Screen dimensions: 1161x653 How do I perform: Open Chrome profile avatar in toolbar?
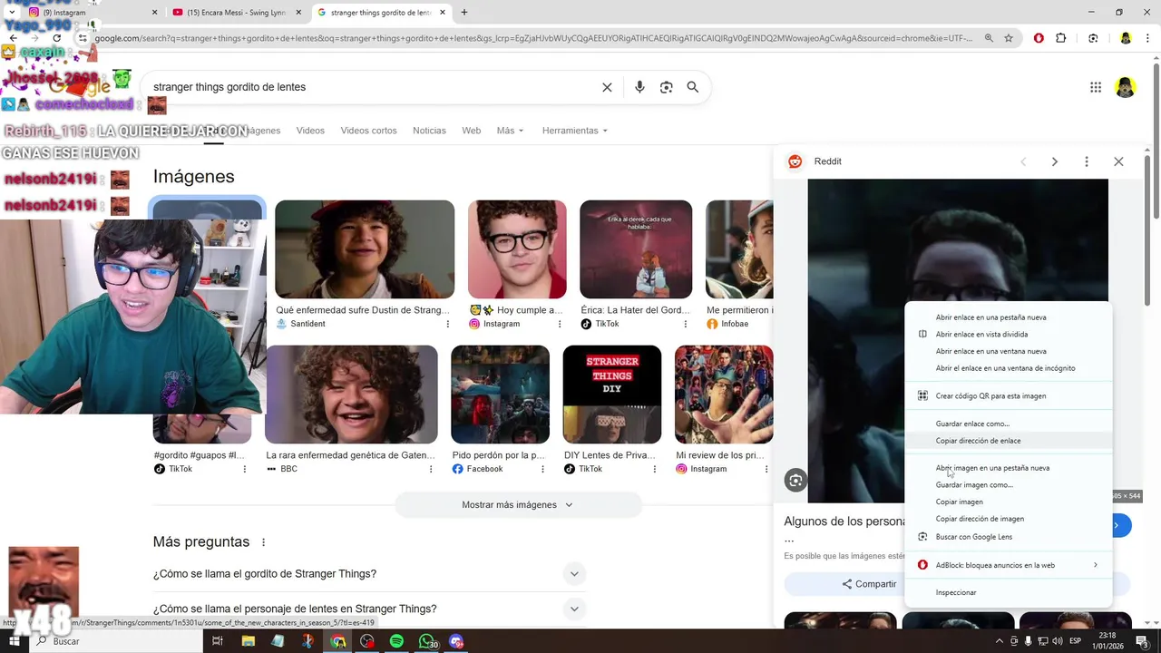click(1126, 38)
